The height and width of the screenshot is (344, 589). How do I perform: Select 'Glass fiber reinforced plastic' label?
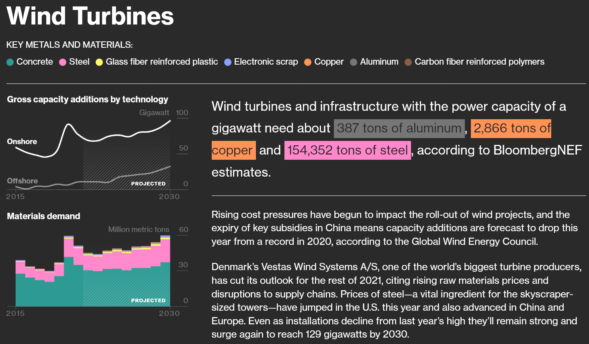(162, 62)
